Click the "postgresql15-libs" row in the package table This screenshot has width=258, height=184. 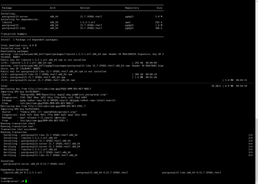tap(82, 28)
